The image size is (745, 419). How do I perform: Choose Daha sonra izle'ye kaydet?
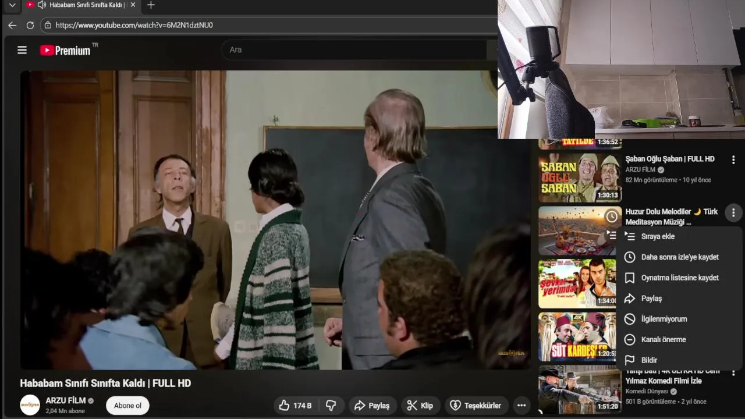(x=679, y=257)
